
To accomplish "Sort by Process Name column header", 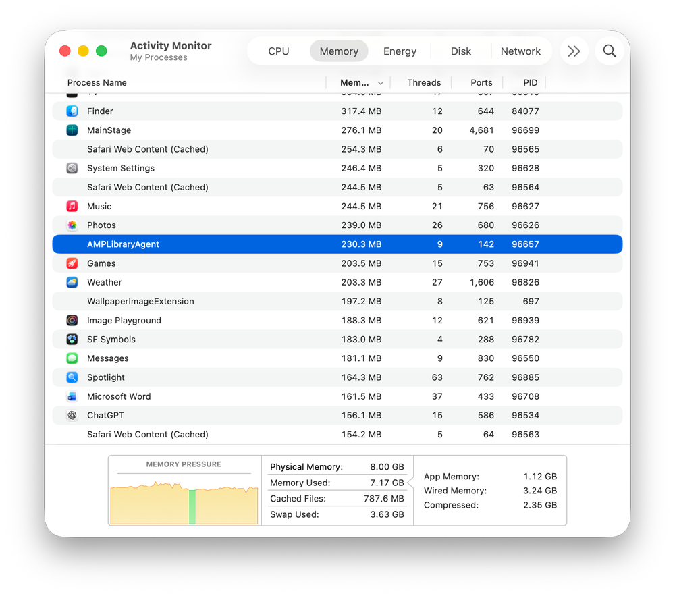I will coord(97,82).
